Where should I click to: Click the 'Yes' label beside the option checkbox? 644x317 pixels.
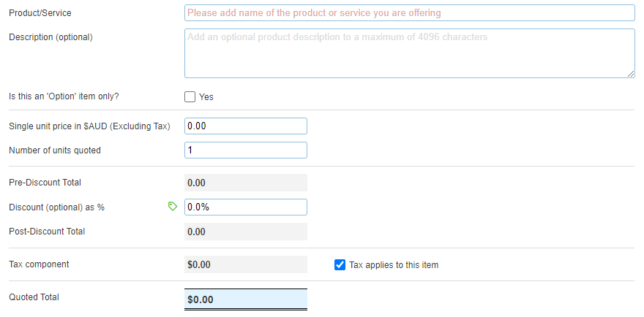(x=206, y=97)
